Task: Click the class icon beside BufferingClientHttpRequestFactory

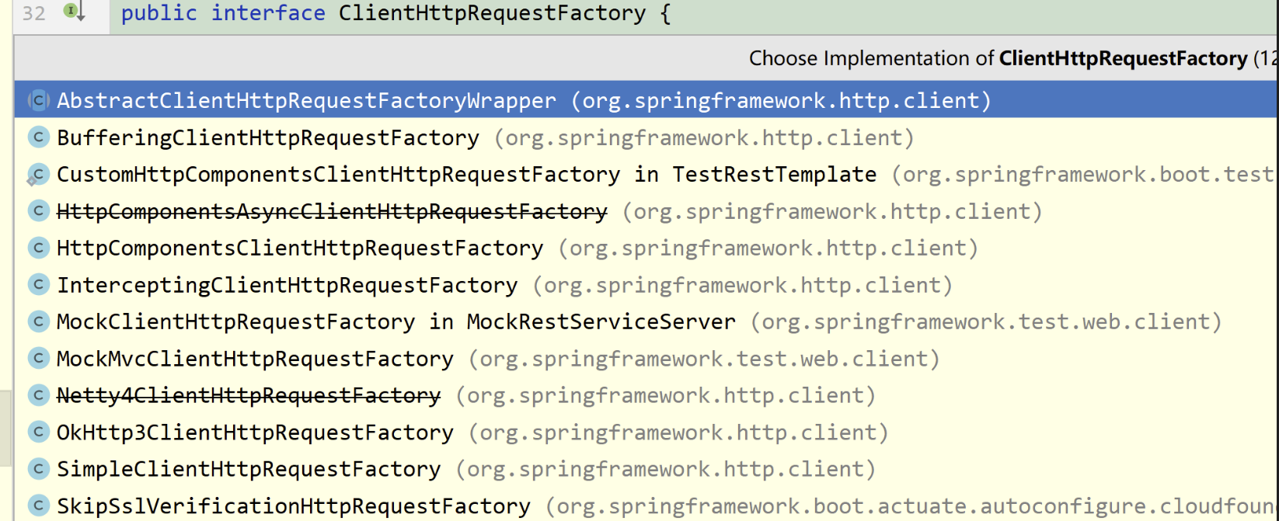Action: [x=37, y=137]
